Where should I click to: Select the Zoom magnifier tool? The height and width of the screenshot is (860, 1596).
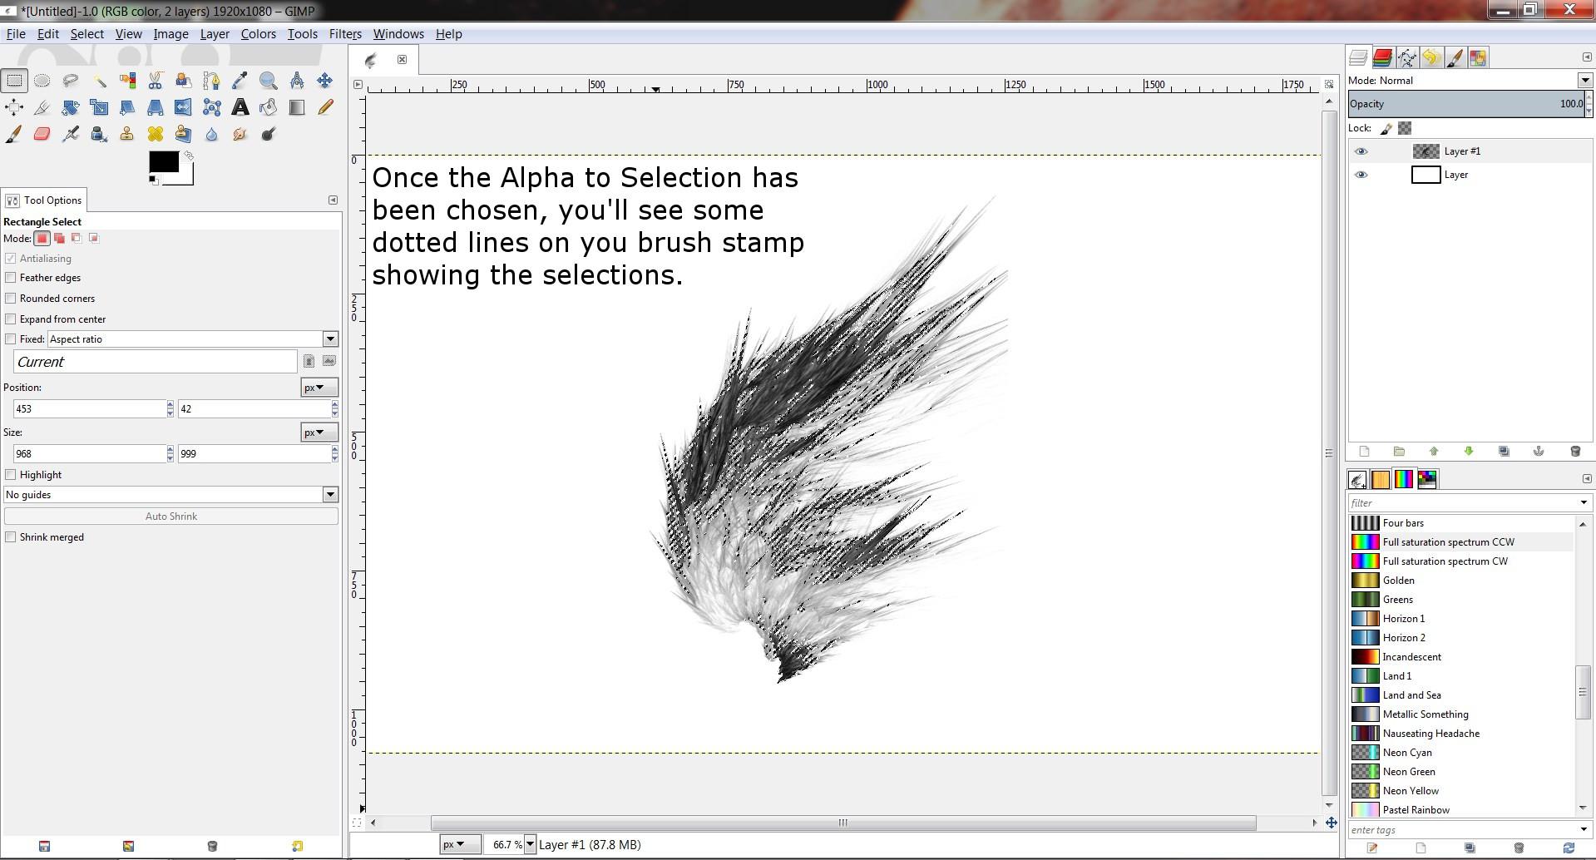[x=268, y=81]
